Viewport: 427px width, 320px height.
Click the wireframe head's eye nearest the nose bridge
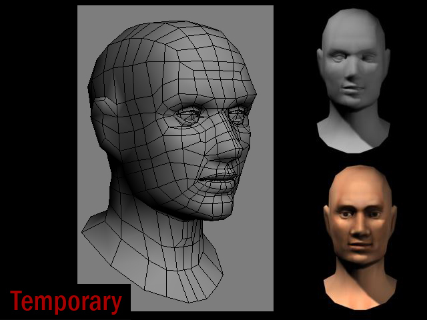(x=237, y=115)
